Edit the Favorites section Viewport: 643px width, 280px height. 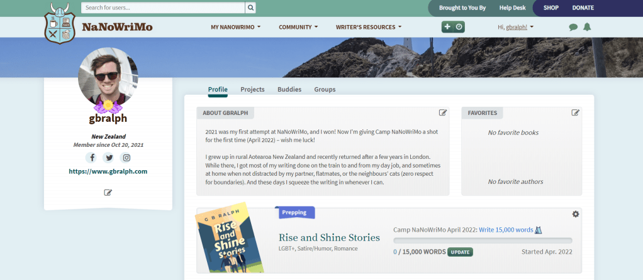(575, 112)
